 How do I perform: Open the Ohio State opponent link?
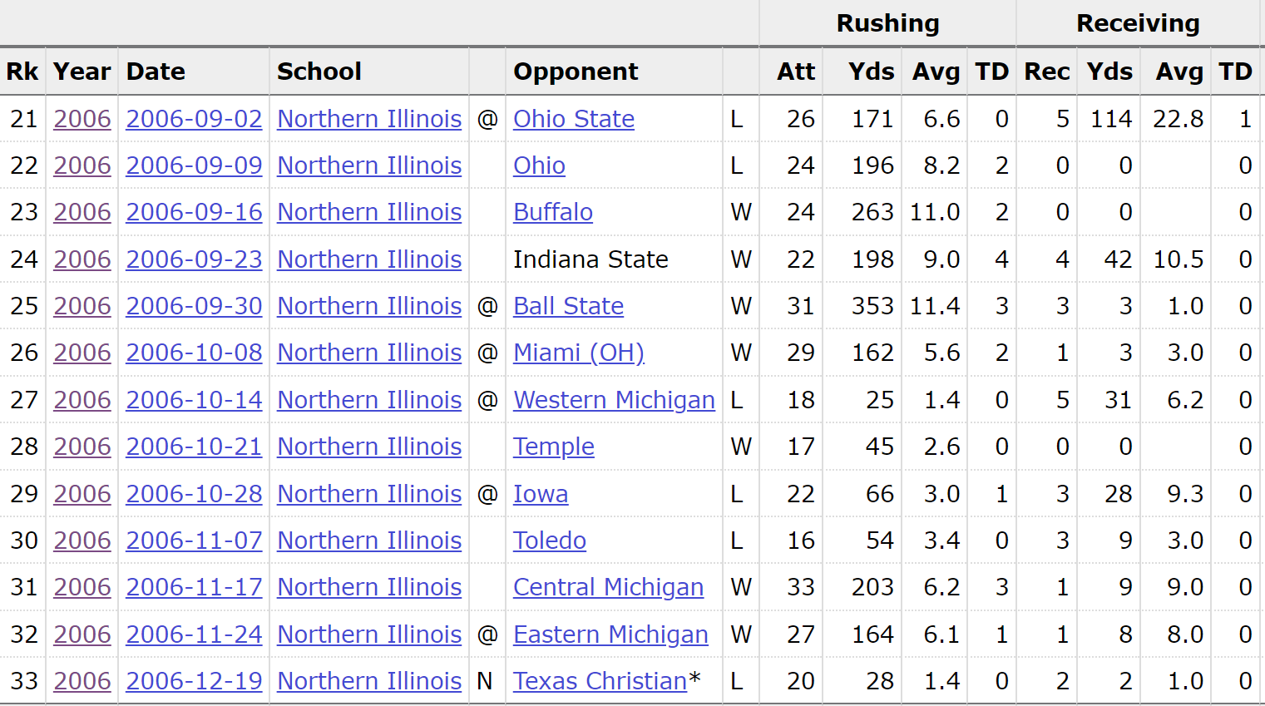point(573,119)
